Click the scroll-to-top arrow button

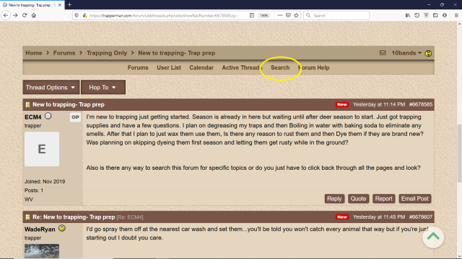tap(433, 237)
